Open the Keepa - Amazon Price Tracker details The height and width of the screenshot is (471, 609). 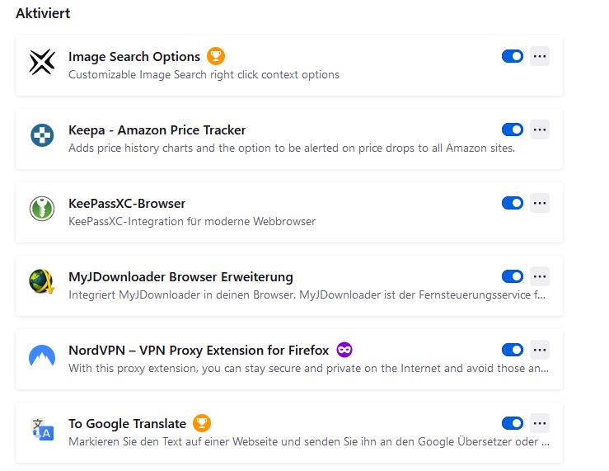pyautogui.click(x=157, y=130)
